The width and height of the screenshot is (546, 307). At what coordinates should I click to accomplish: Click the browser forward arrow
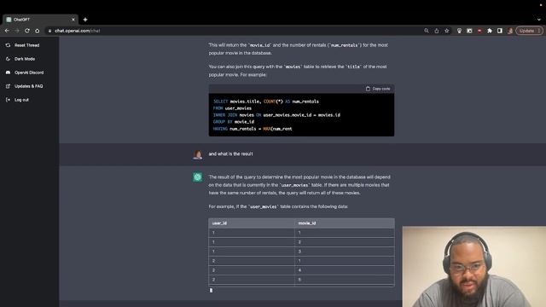point(17,31)
